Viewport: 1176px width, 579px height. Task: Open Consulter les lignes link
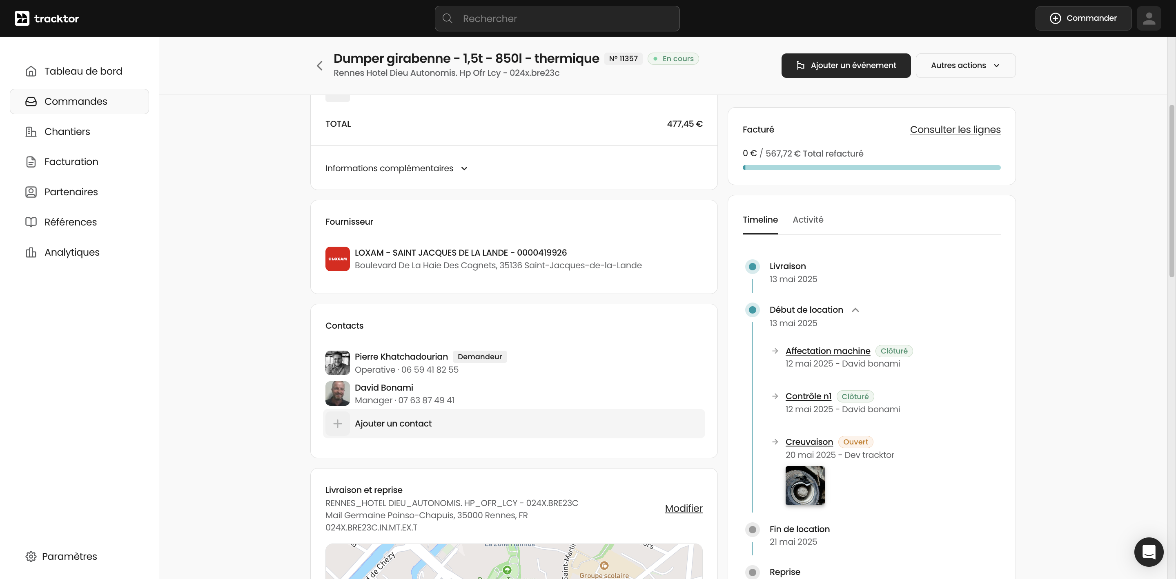pos(955,130)
